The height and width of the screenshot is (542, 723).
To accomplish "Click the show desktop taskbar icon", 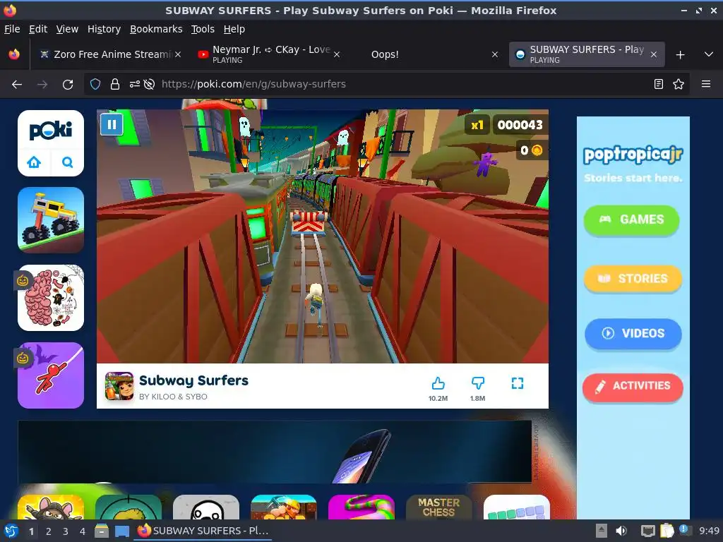I will pos(121,531).
